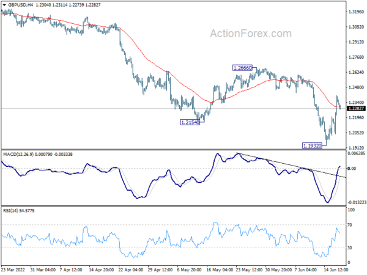
Task: Click the current price tag 1.22827
Action: pyautogui.click(x=356, y=109)
